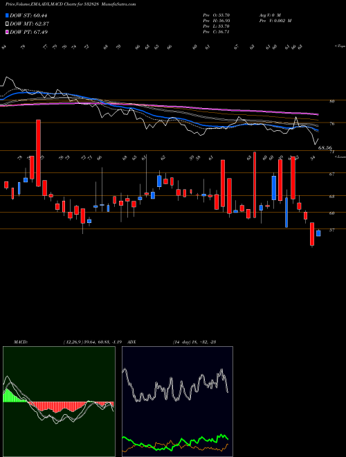The image size is (346, 457).
Task: Click the MACD histogram chart thumbnail
Action: [x=59, y=402]
